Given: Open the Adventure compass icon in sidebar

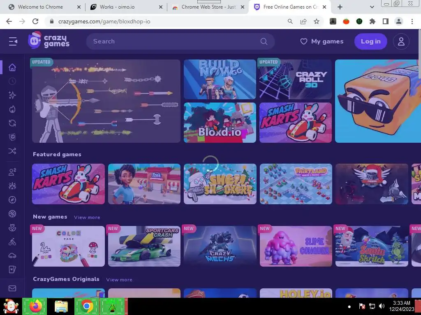Looking at the screenshot, I should (x=12, y=200).
